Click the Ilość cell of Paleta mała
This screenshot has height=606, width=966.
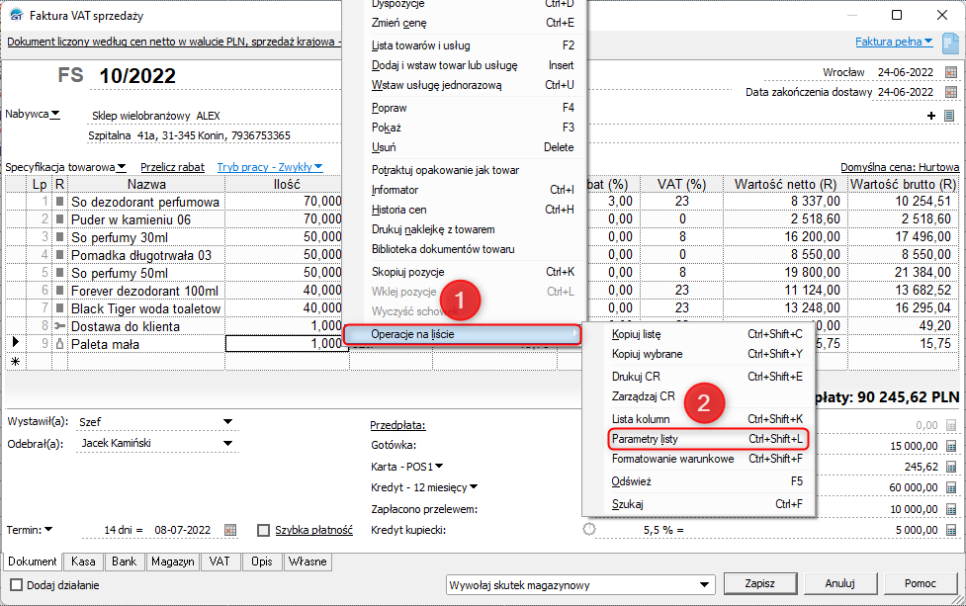pos(286,343)
